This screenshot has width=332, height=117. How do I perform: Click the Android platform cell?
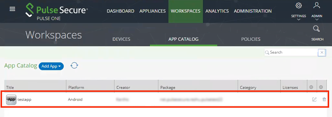click(x=75, y=99)
